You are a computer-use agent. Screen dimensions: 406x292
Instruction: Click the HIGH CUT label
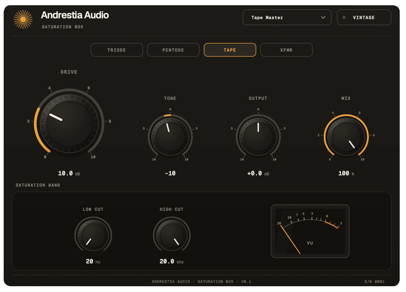click(x=172, y=209)
